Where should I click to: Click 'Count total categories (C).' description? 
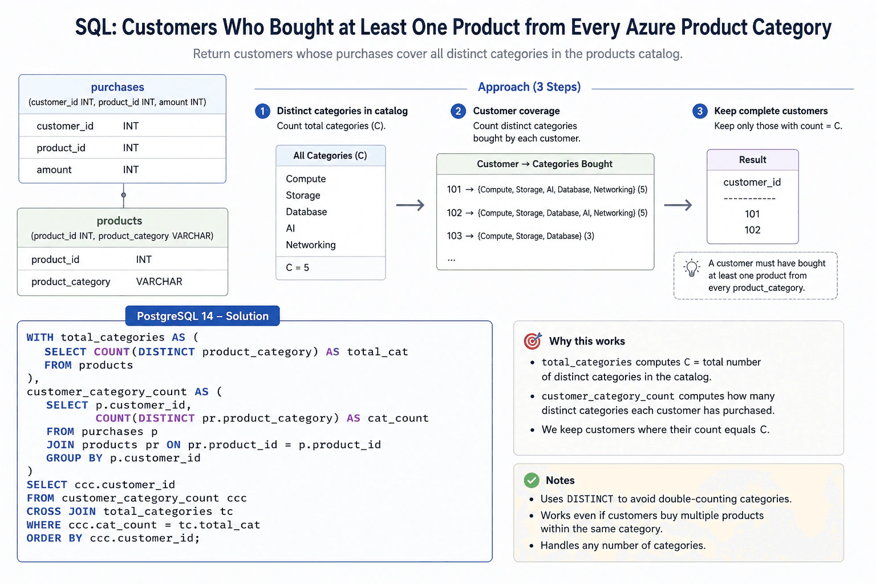tap(331, 126)
